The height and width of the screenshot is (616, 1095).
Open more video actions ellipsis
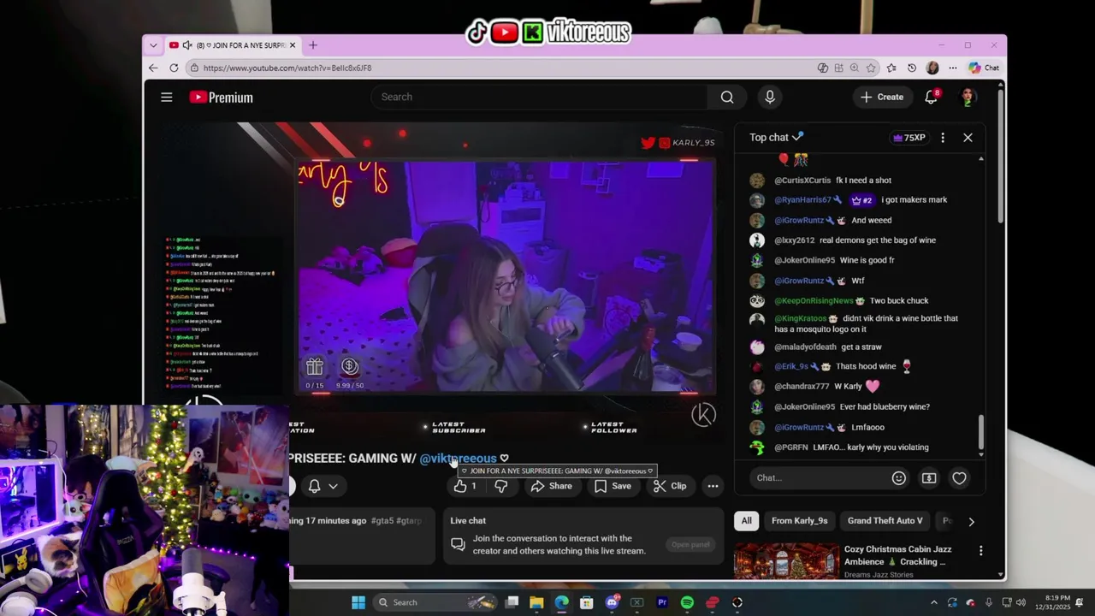(x=713, y=486)
